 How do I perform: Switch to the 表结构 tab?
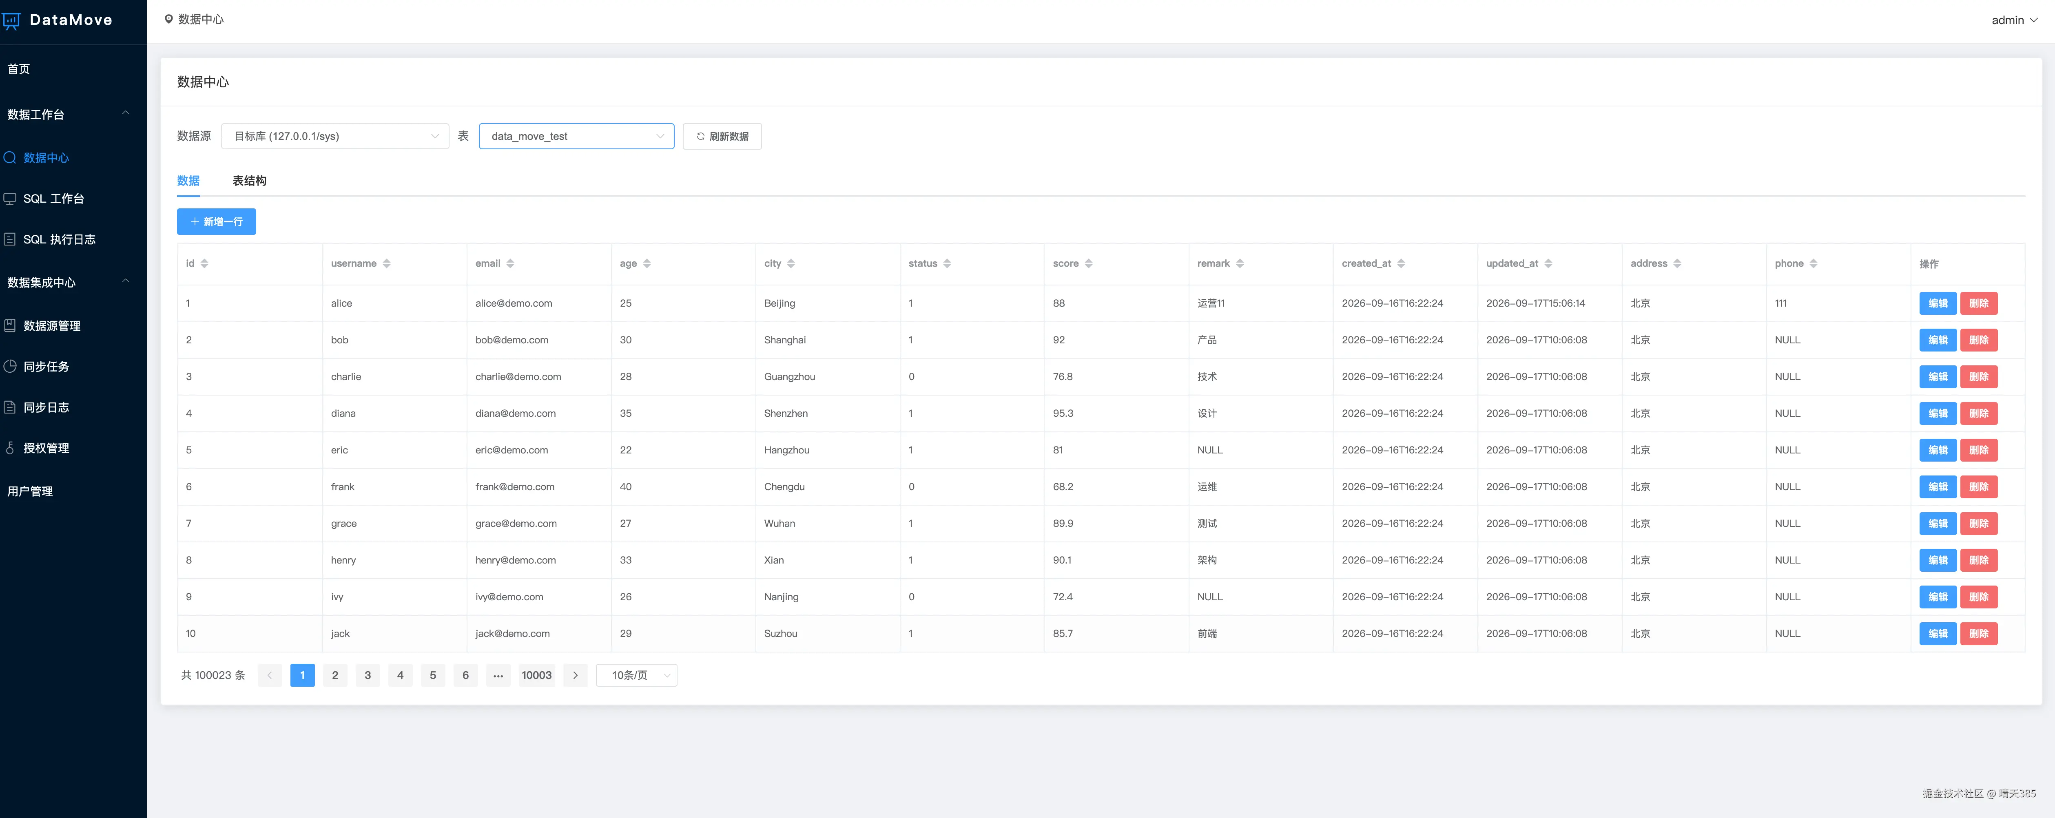[250, 181]
